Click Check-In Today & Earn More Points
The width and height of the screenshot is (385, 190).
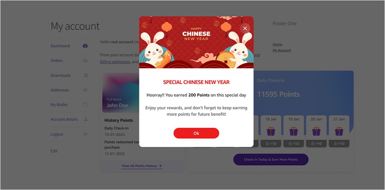[271, 160]
